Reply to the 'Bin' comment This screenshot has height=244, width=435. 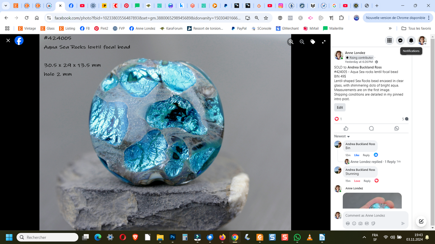(366, 155)
